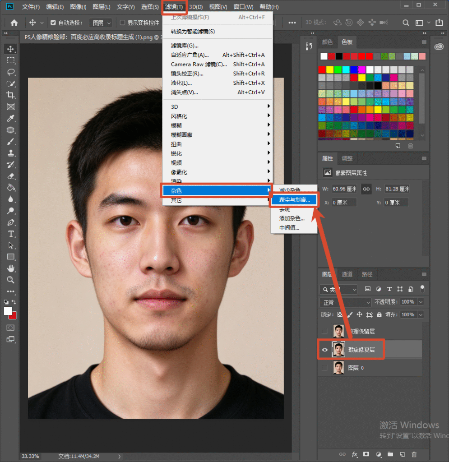Select the Rectangular Marquee tool
449x462 pixels.
11,60
